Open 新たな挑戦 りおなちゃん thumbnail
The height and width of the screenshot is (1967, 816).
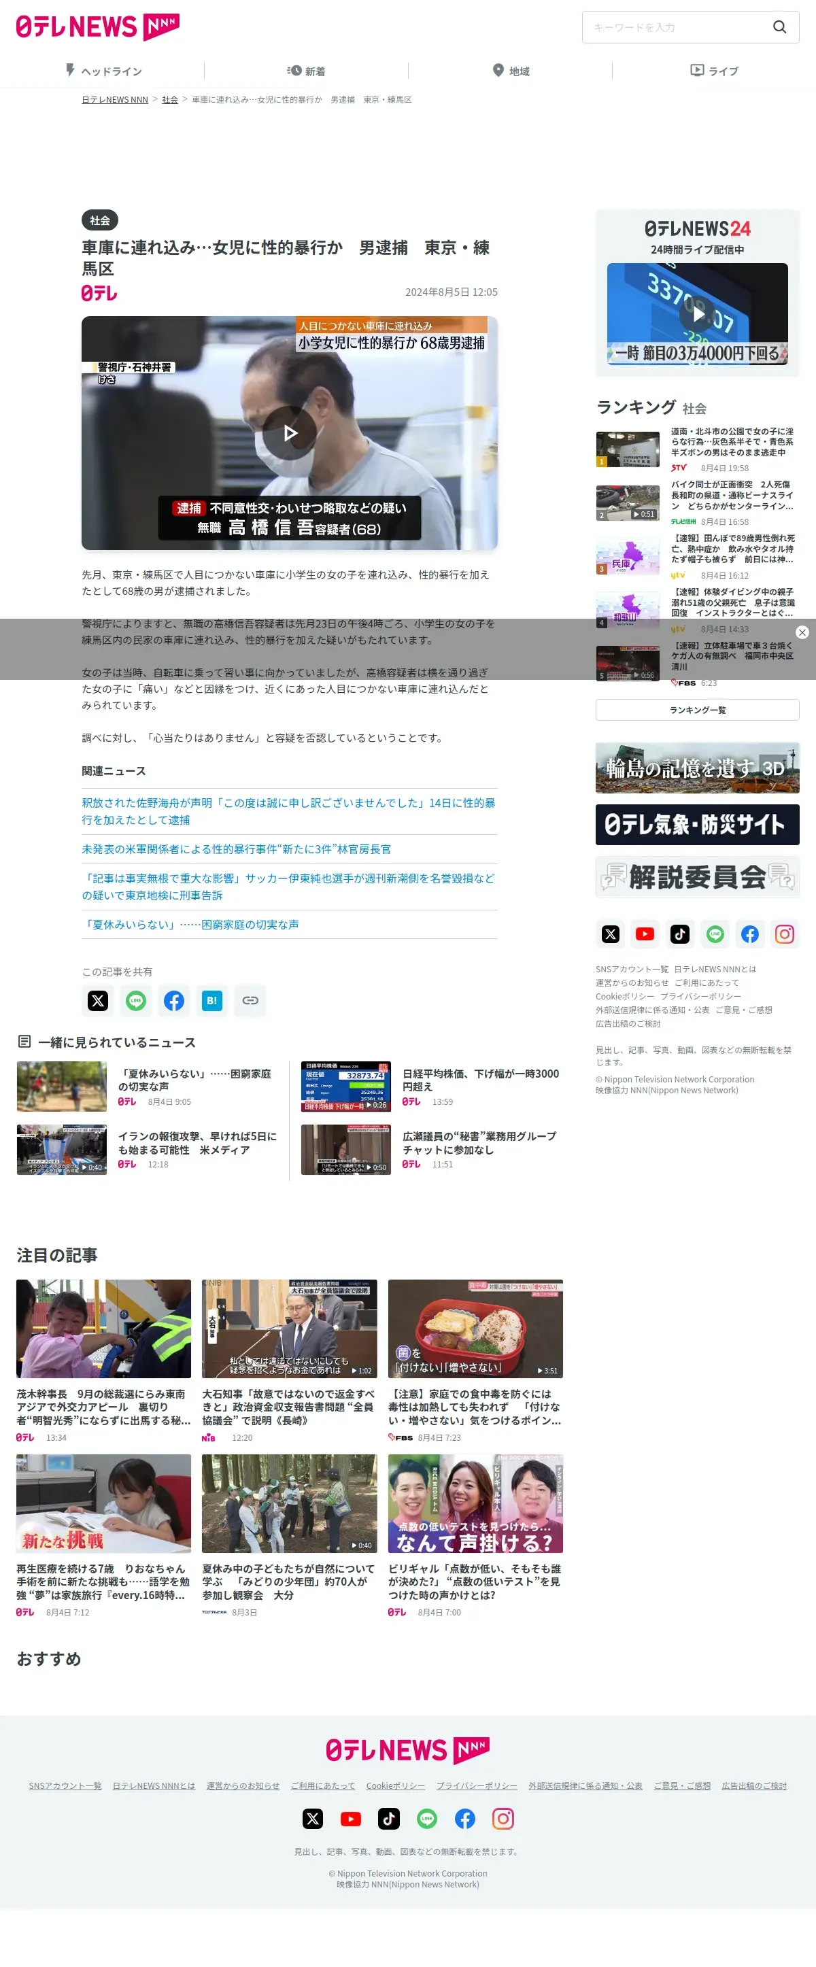pyautogui.click(x=104, y=1503)
